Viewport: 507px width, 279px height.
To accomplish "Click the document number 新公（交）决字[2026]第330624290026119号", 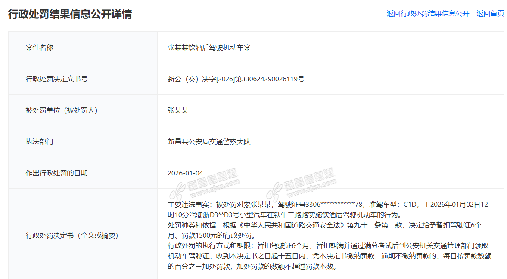I will pyautogui.click(x=236, y=79).
